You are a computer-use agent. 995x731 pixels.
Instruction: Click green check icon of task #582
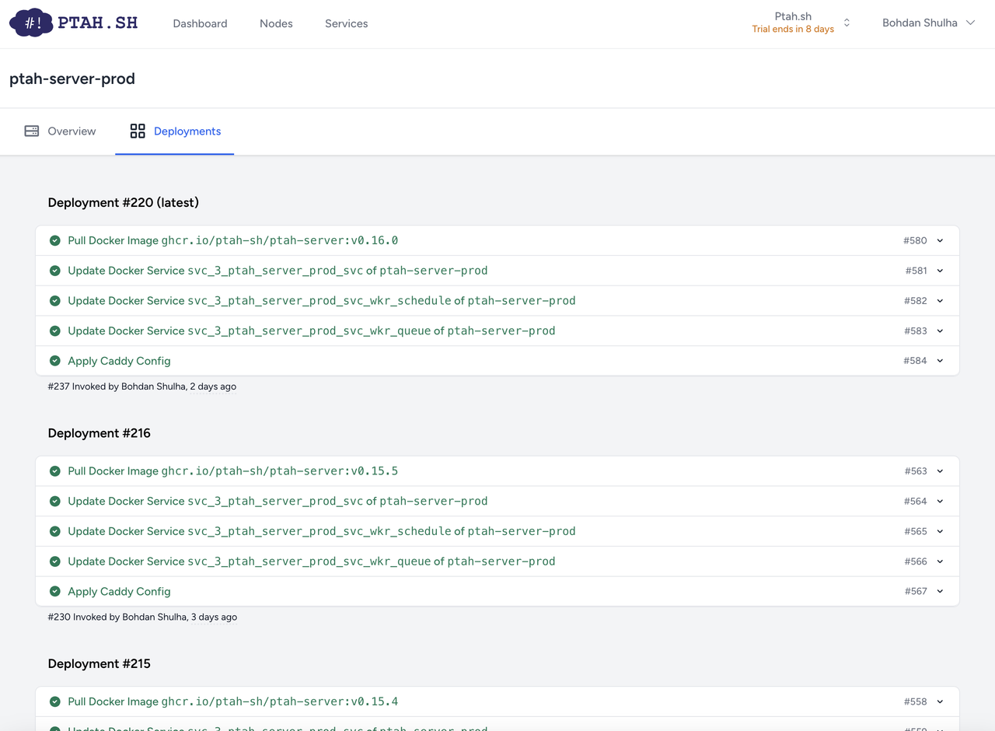point(55,301)
